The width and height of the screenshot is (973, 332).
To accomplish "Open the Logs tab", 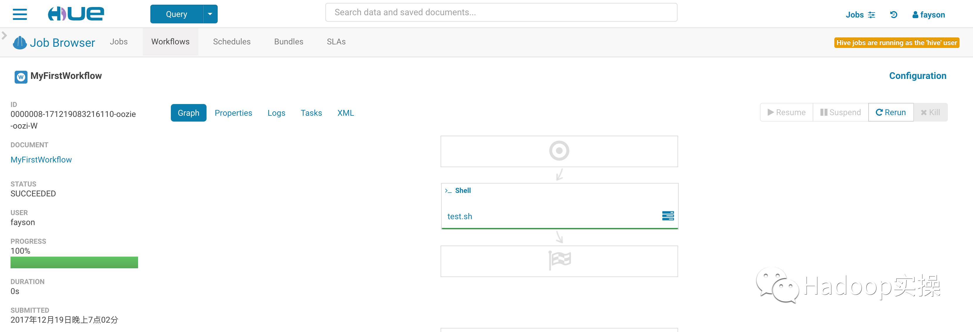I will 276,113.
